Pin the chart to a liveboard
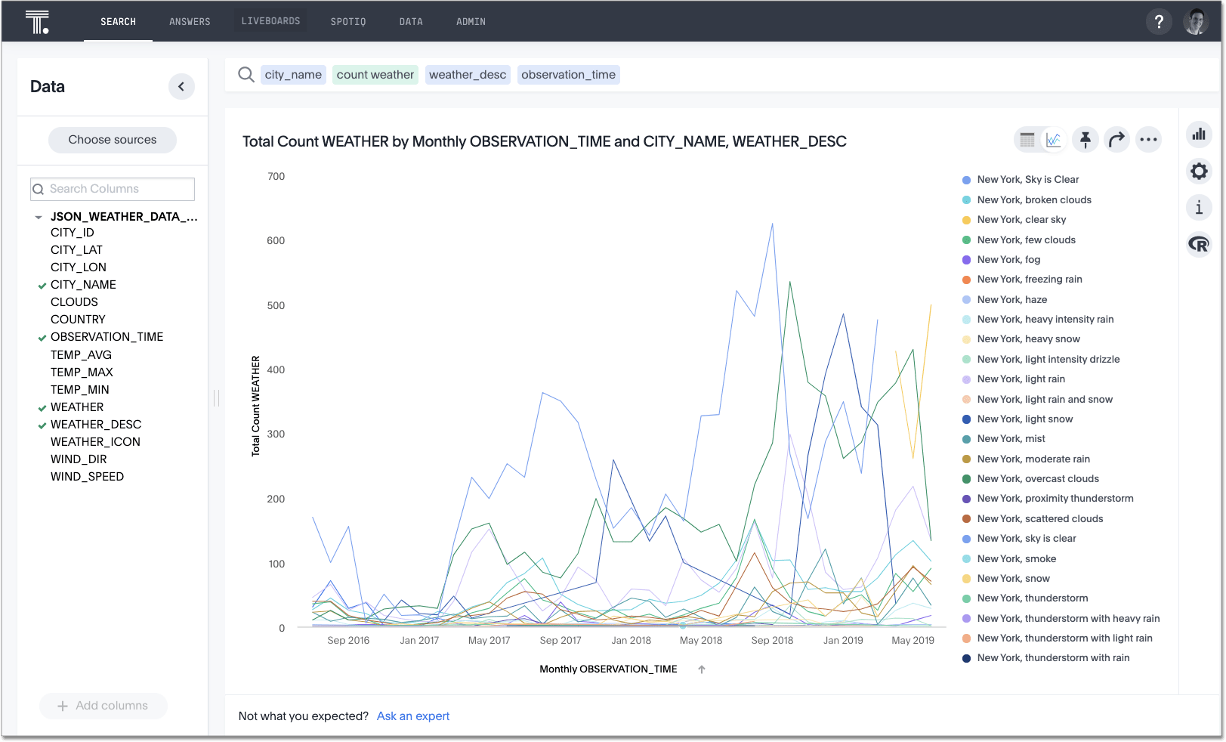This screenshot has width=1226, height=742. (1085, 140)
